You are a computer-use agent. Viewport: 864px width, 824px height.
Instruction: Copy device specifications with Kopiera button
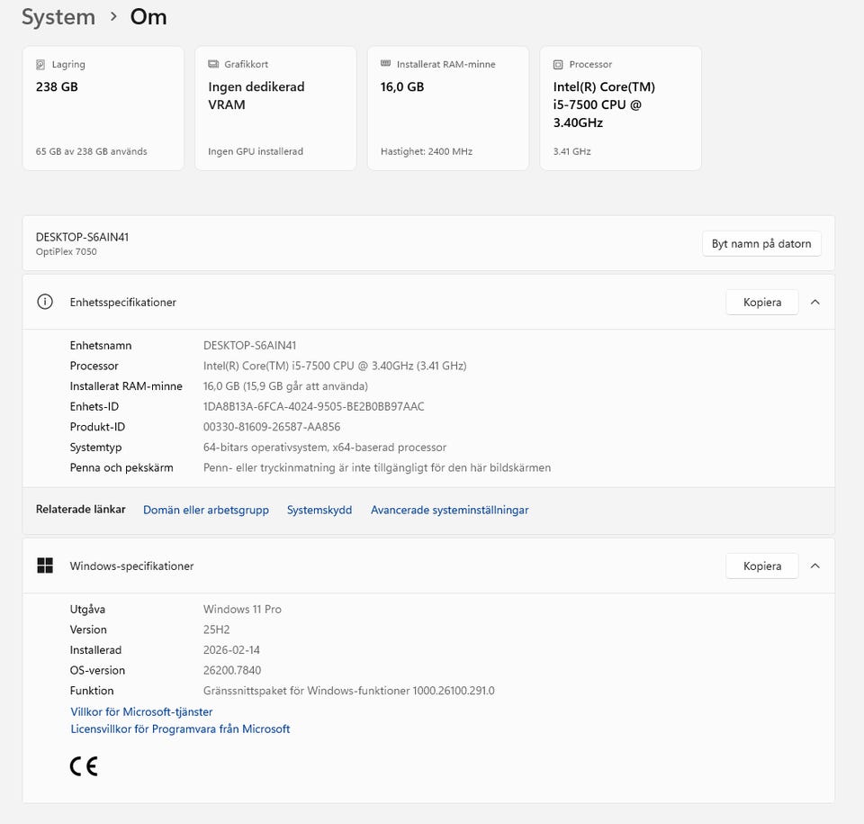point(761,303)
